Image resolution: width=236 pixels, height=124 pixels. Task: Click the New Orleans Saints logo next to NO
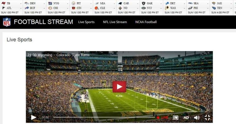point(120,8)
